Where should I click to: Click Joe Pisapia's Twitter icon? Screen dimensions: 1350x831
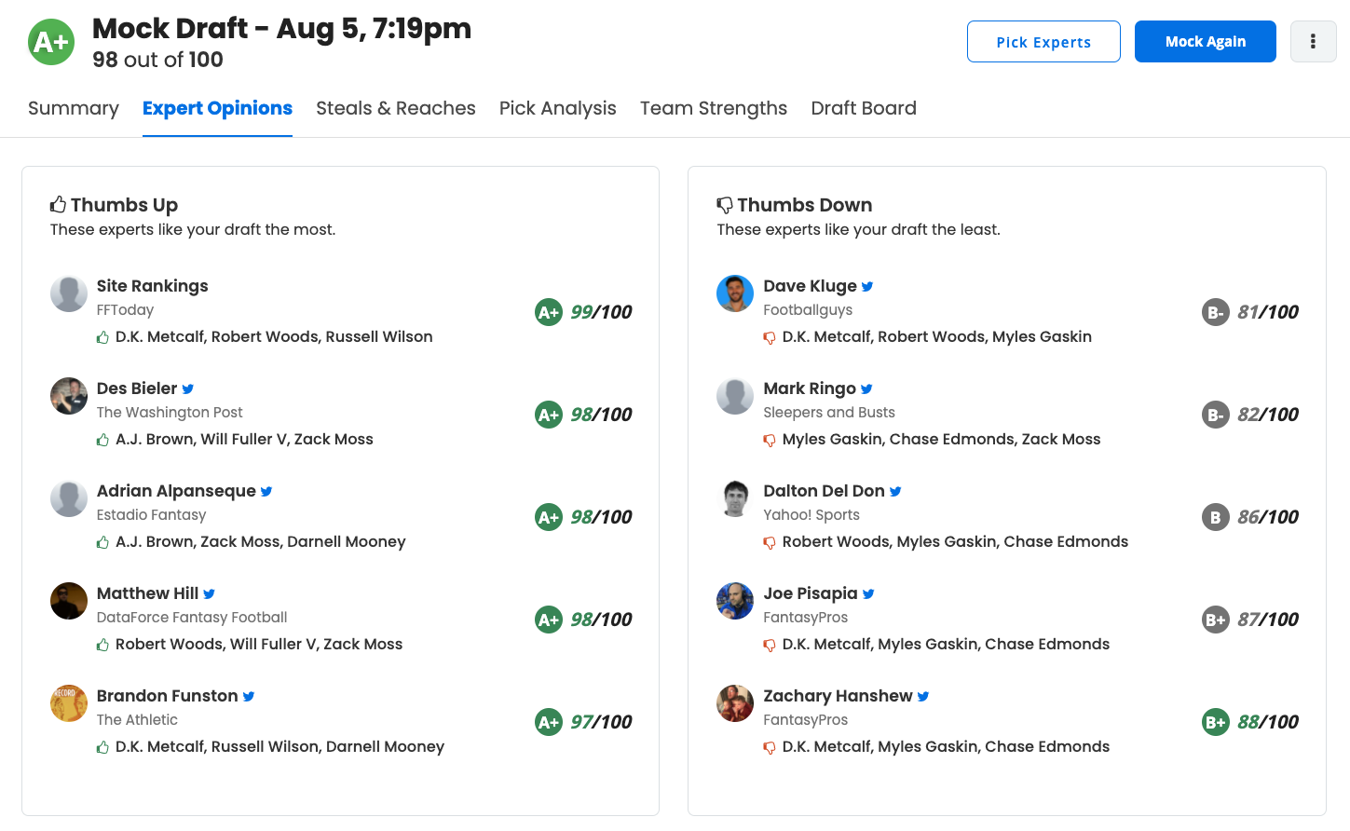click(x=868, y=594)
